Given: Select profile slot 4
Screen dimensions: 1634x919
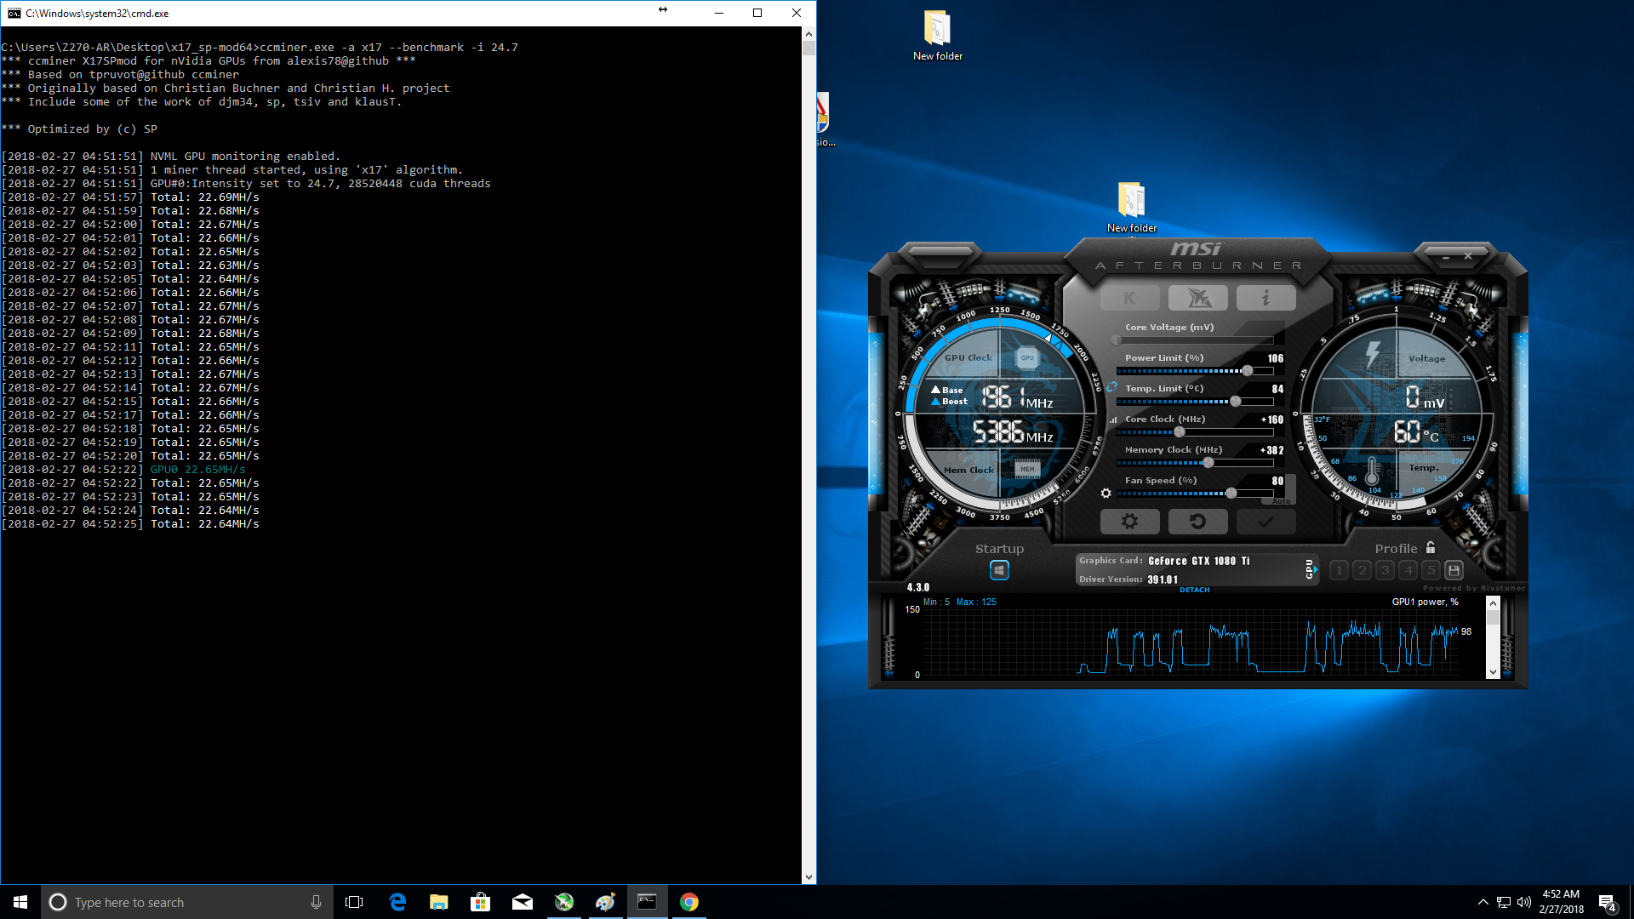Looking at the screenshot, I should click(x=1408, y=570).
